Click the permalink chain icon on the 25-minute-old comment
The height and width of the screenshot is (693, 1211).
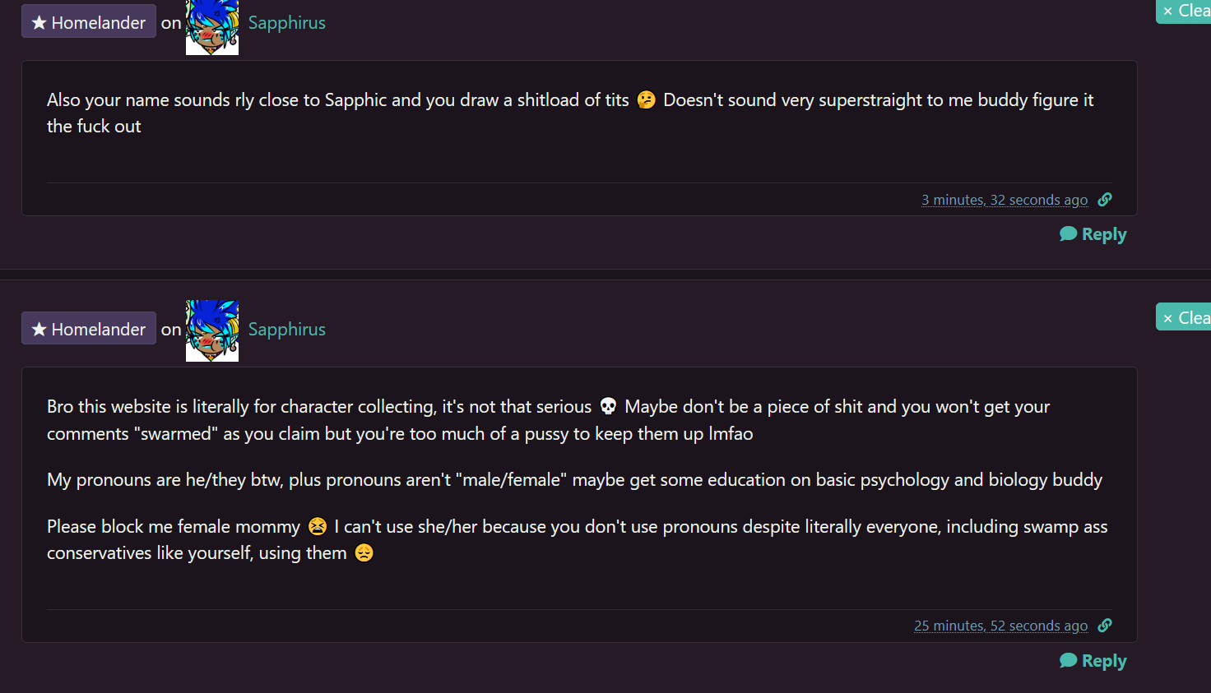(x=1105, y=626)
